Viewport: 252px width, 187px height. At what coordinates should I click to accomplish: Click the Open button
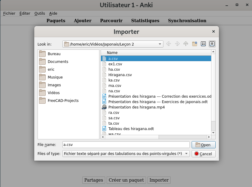pos(203,145)
